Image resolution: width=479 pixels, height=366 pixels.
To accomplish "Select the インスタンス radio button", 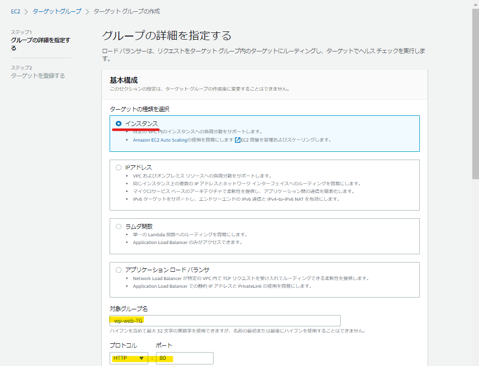I will 118,124.
